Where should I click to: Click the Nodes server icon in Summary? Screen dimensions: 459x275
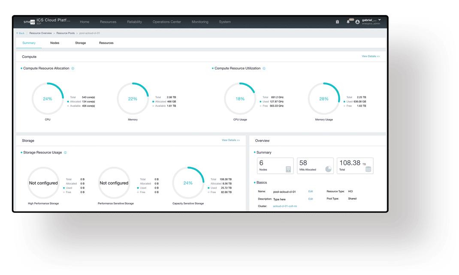(288, 170)
